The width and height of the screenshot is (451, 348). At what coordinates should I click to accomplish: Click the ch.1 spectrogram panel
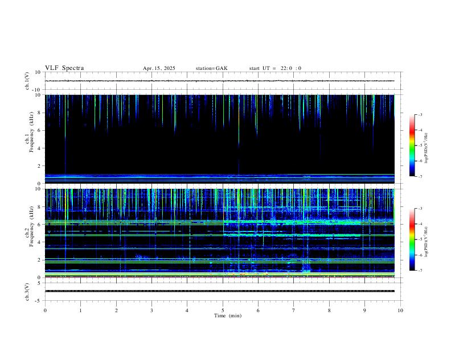[x=220, y=139]
